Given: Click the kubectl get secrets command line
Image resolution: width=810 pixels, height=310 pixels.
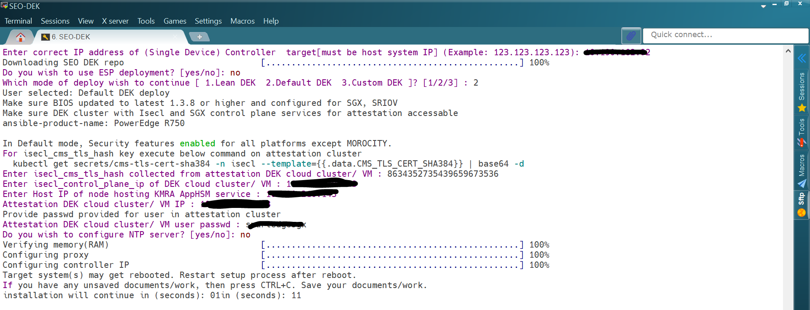Looking at the screenshot, I should click(x=268, y=164).
